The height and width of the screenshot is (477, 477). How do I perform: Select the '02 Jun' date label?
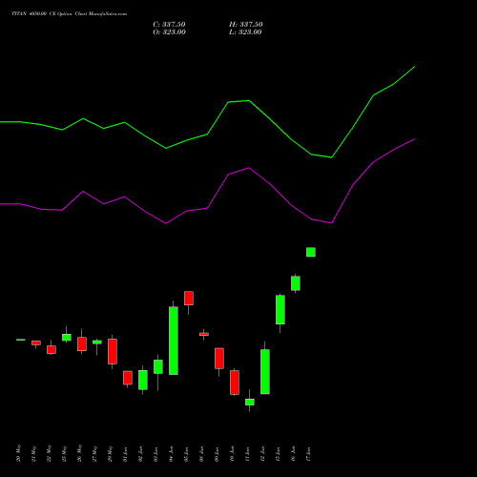click(x=140, y=454)
